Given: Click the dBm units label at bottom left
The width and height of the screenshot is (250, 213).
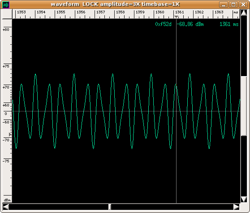Looking at the screenshot, I should click(x=7, y=200).
